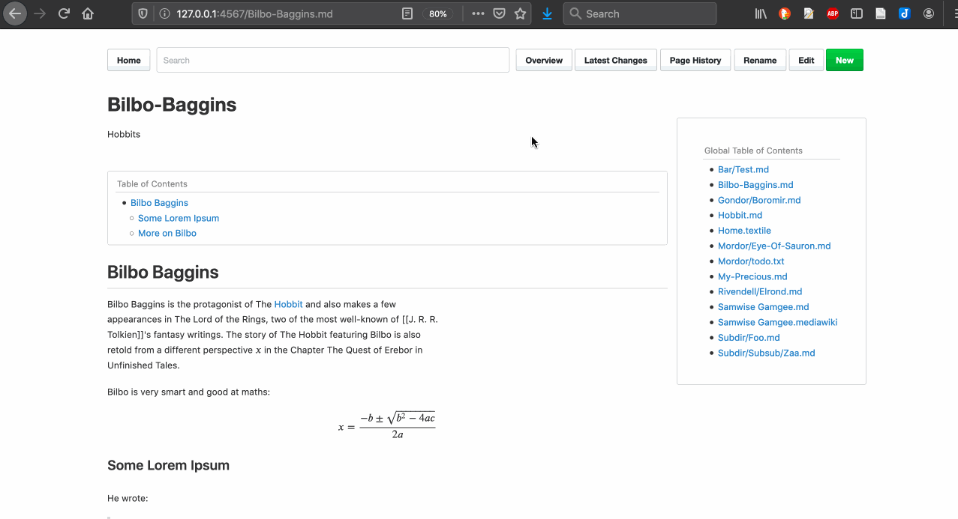Open Home.textile link

point(744,231)
